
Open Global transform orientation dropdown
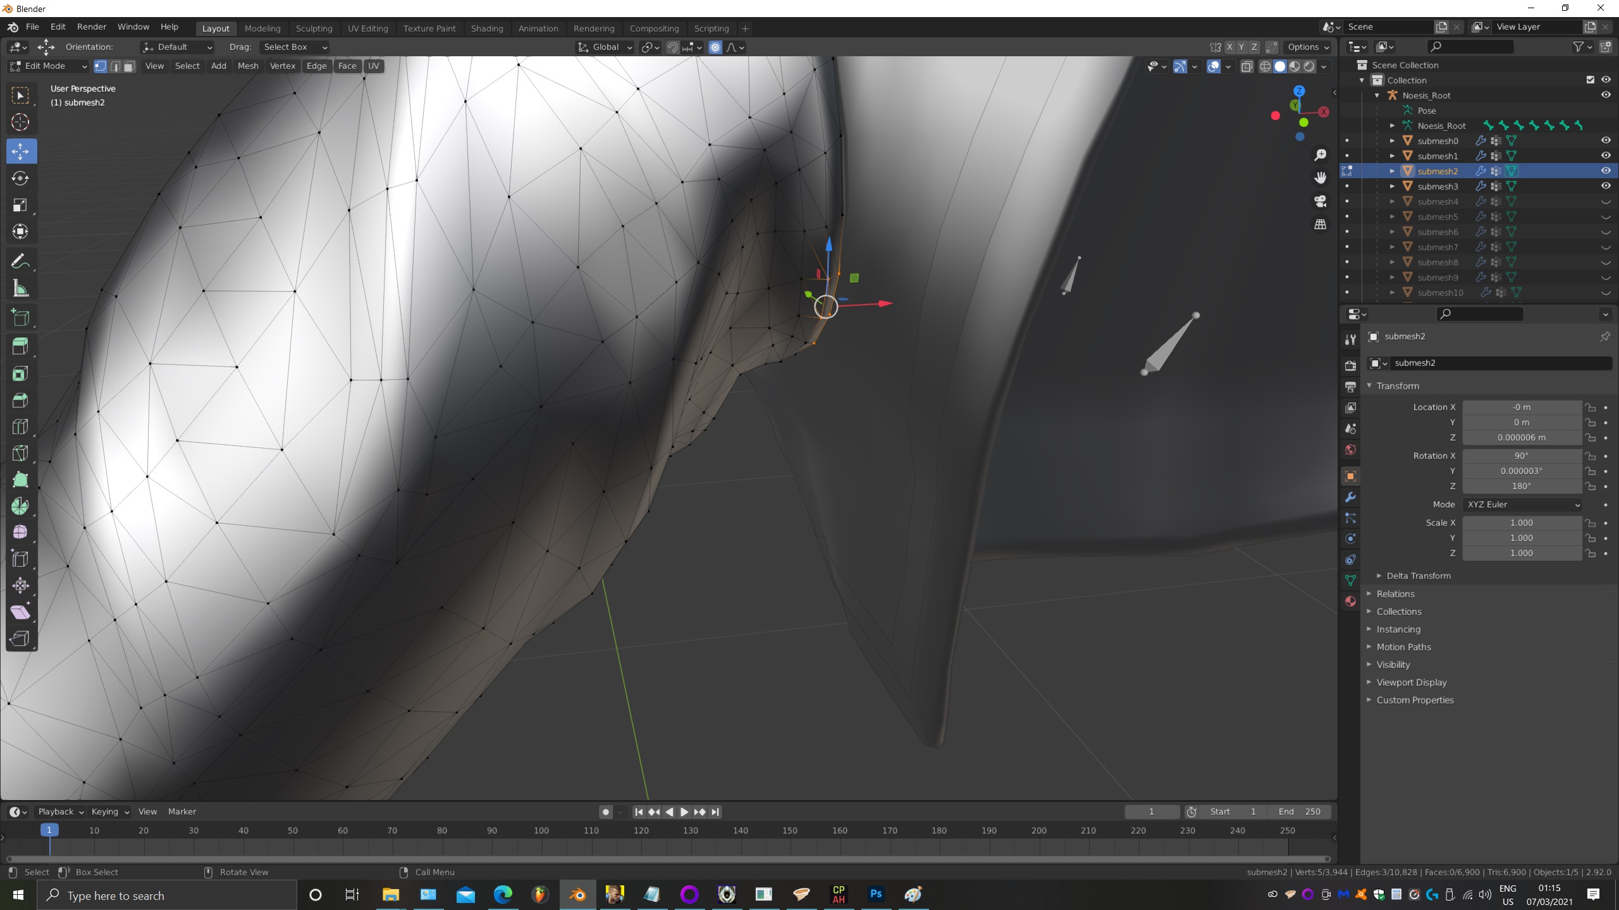pyautogui.click(x=605, y=47)
